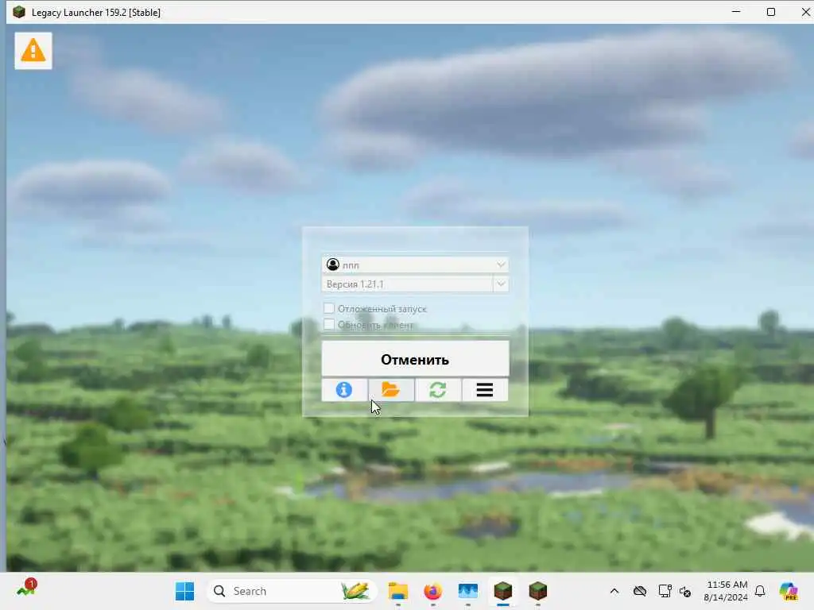Show hidden system tray icons chevron

pos(614,591)
